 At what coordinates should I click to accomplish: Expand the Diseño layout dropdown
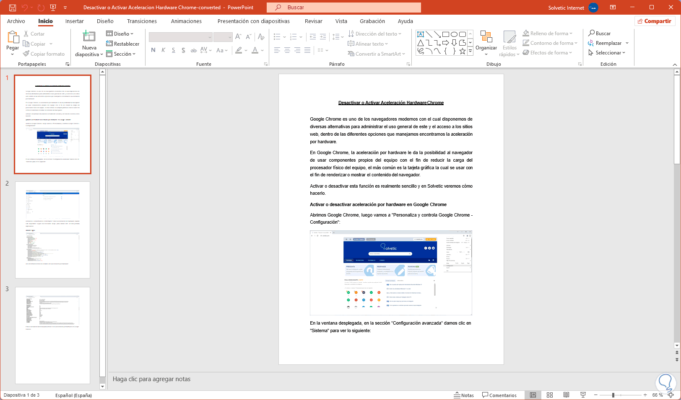click(x=120, y=34)
